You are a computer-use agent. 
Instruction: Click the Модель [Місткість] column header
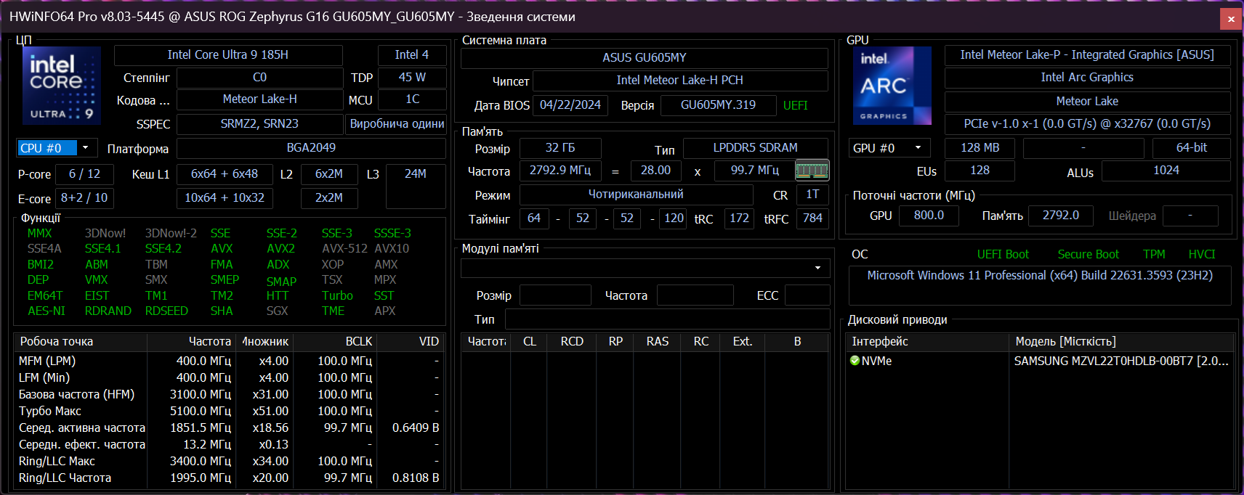[x=1122, y=342]
